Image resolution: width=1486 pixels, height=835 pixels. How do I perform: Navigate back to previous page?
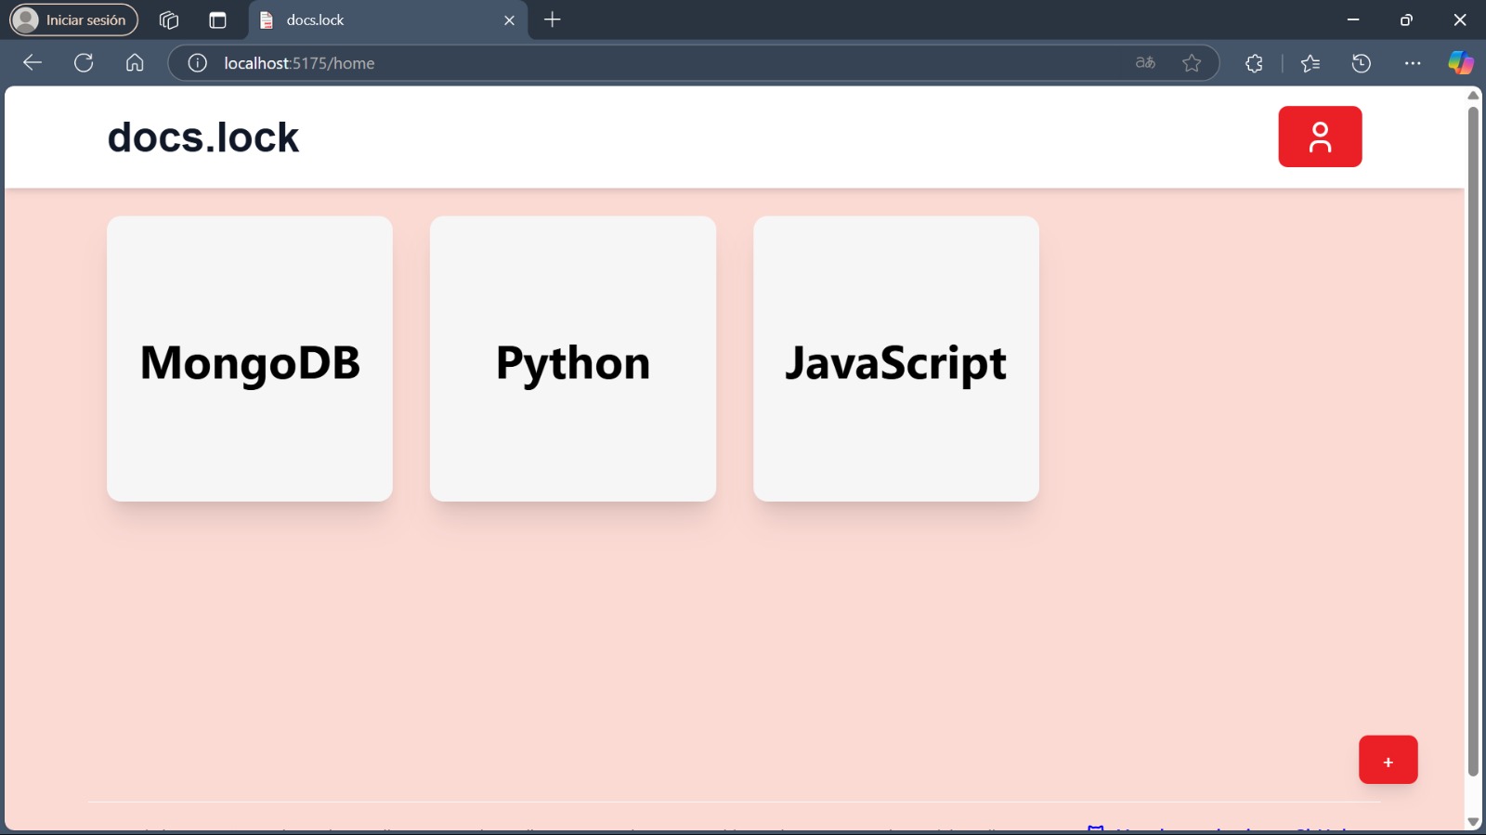pyautogui.click(x=33, y=63)
